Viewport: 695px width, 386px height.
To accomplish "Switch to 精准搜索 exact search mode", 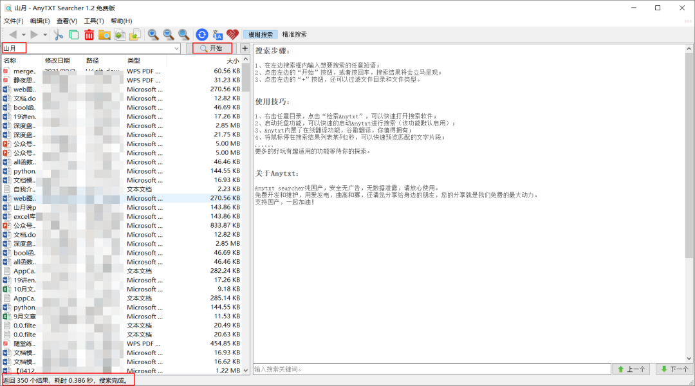I will [294, 35].
